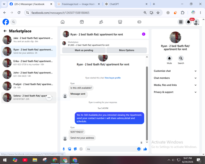Record a voice clip microphone icon
Screen dimensions: 205x164
(x=64, y=149)
